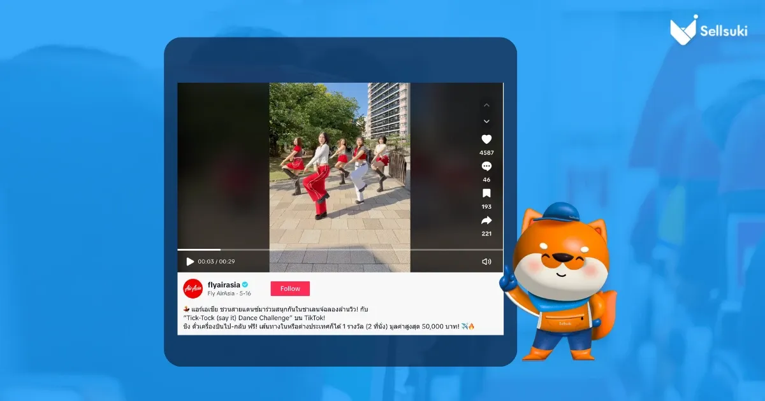
Task: Like the video with the heart icon
Action: pos(486,139)
